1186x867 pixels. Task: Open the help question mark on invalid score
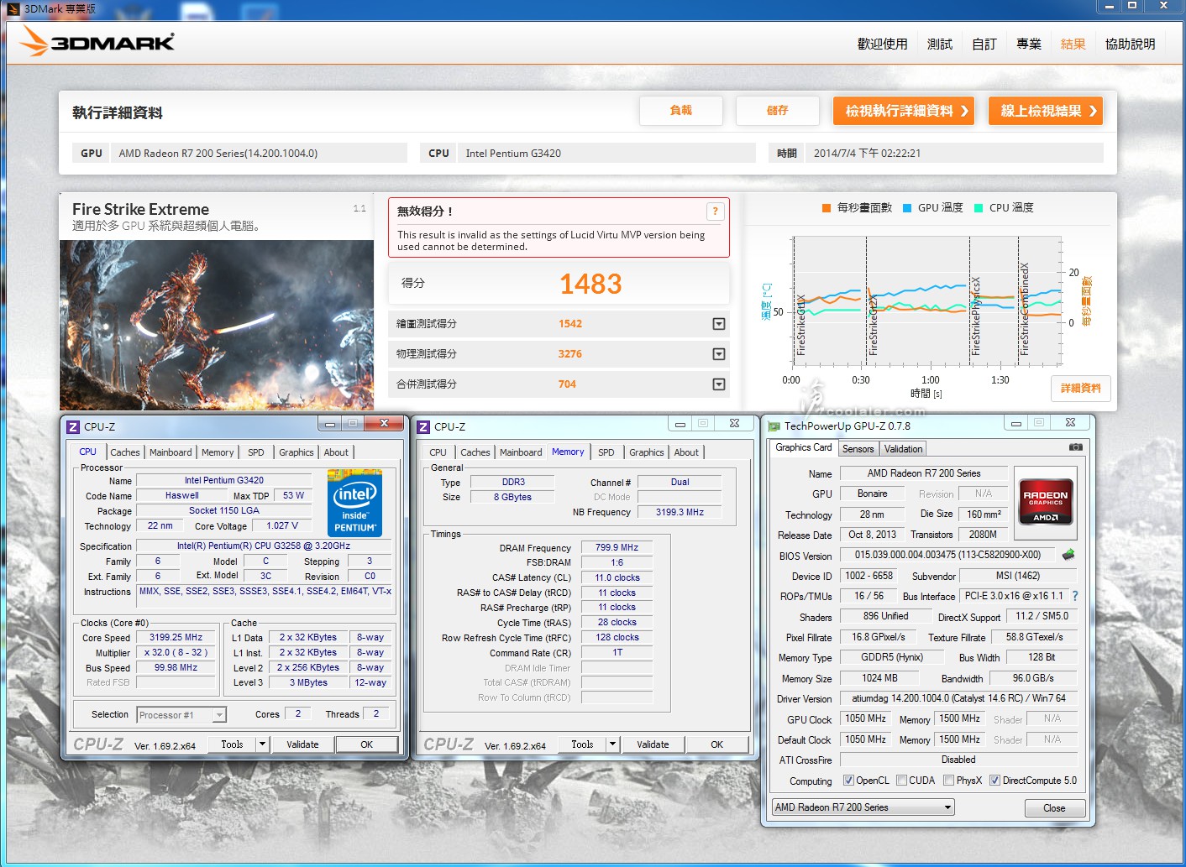pyautogui.click(x=715, y=212)
